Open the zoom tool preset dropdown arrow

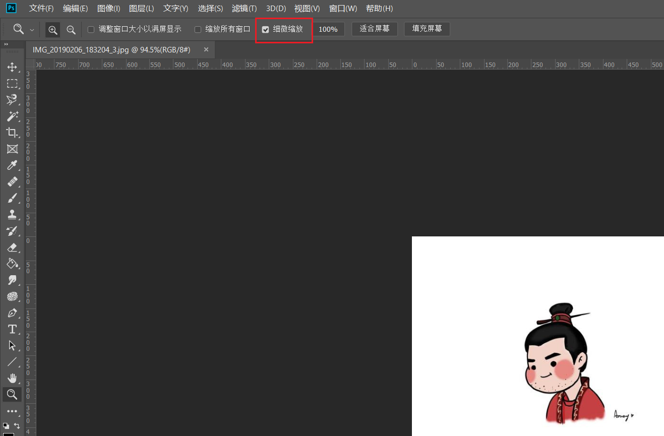click(x=32, y=30)
